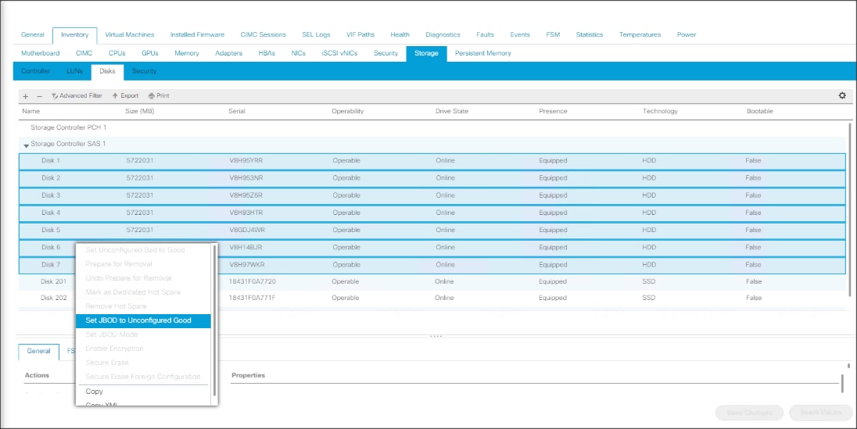The height and width of the screenshot is (429, 857).
Task: Select CIMC inventory sub-tab
Action: [x=84, y=53]
